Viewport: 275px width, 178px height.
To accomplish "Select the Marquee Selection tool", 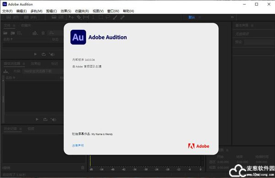I will (101, 17).
